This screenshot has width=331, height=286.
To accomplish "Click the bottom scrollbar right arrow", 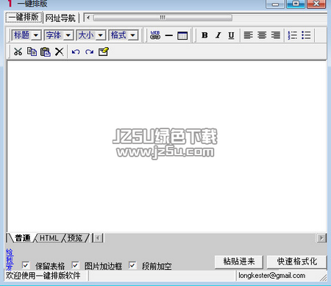I will (321, 238).
